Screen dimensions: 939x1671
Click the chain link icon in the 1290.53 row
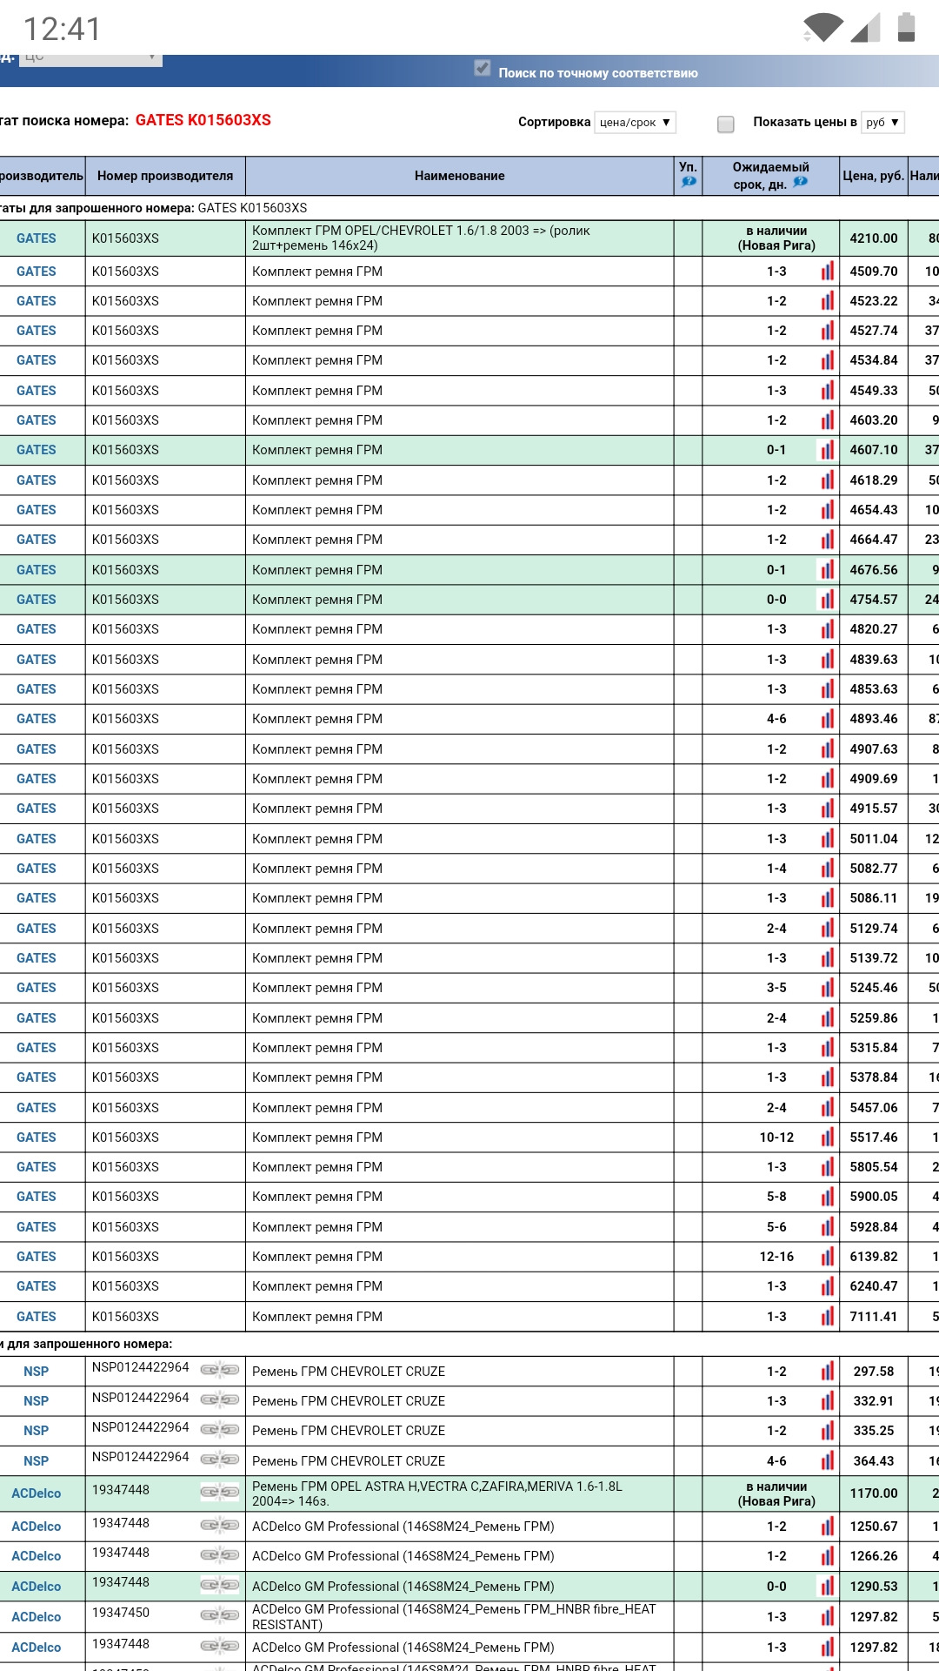pyautogui.click(x=220, y=1584)
